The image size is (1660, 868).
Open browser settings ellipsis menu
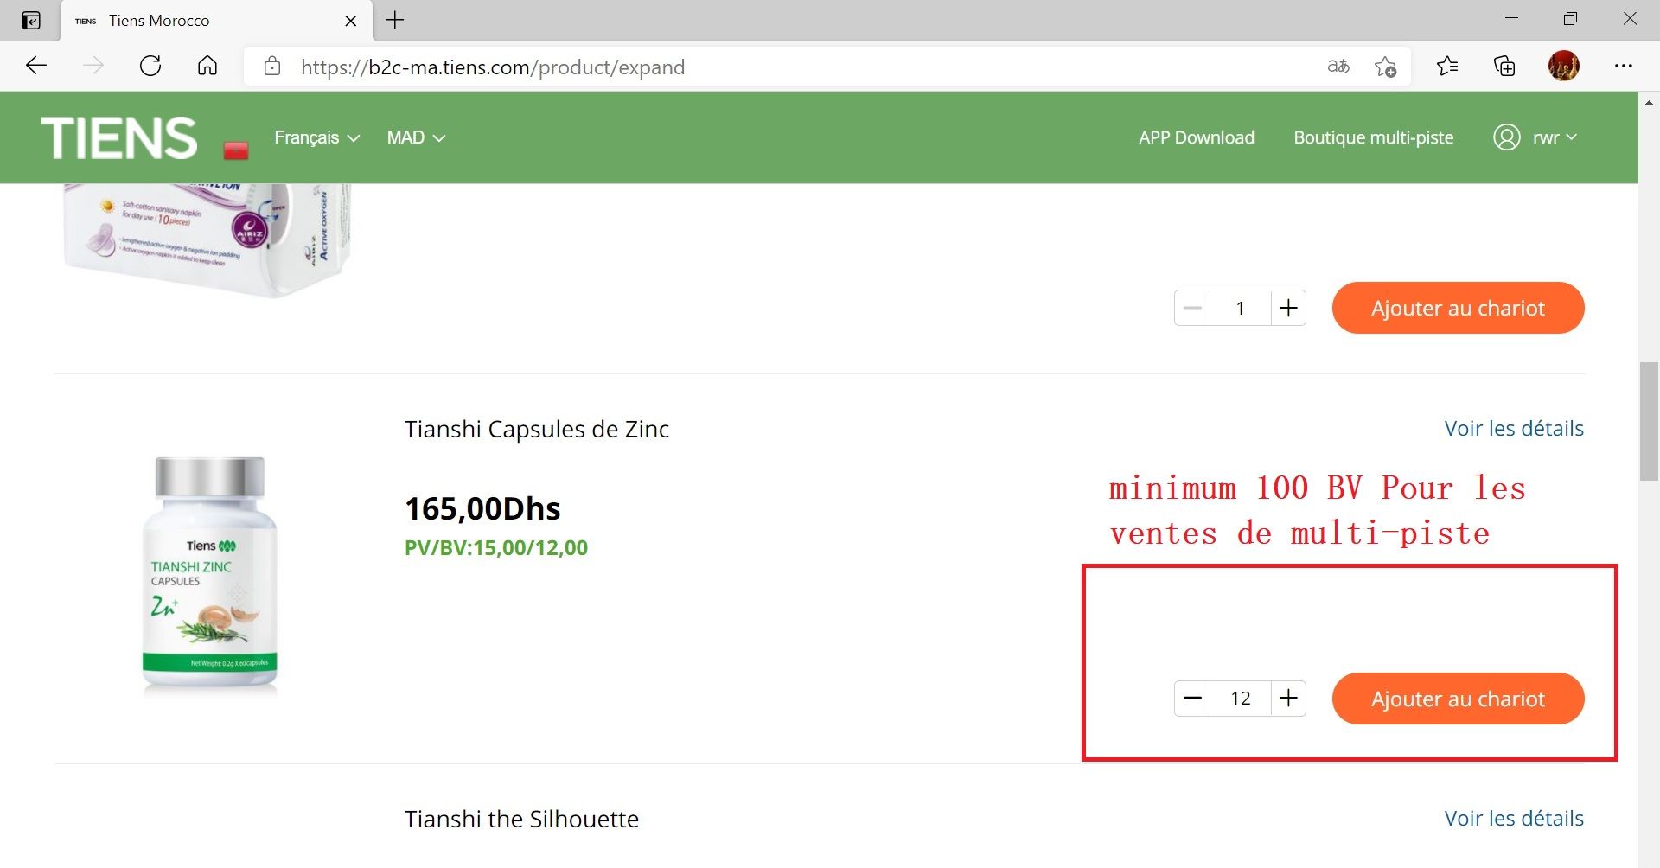tap(1623, 66)
